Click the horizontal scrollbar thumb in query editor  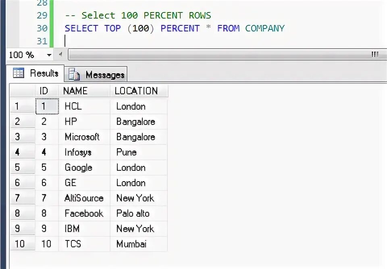click(227, 54)
